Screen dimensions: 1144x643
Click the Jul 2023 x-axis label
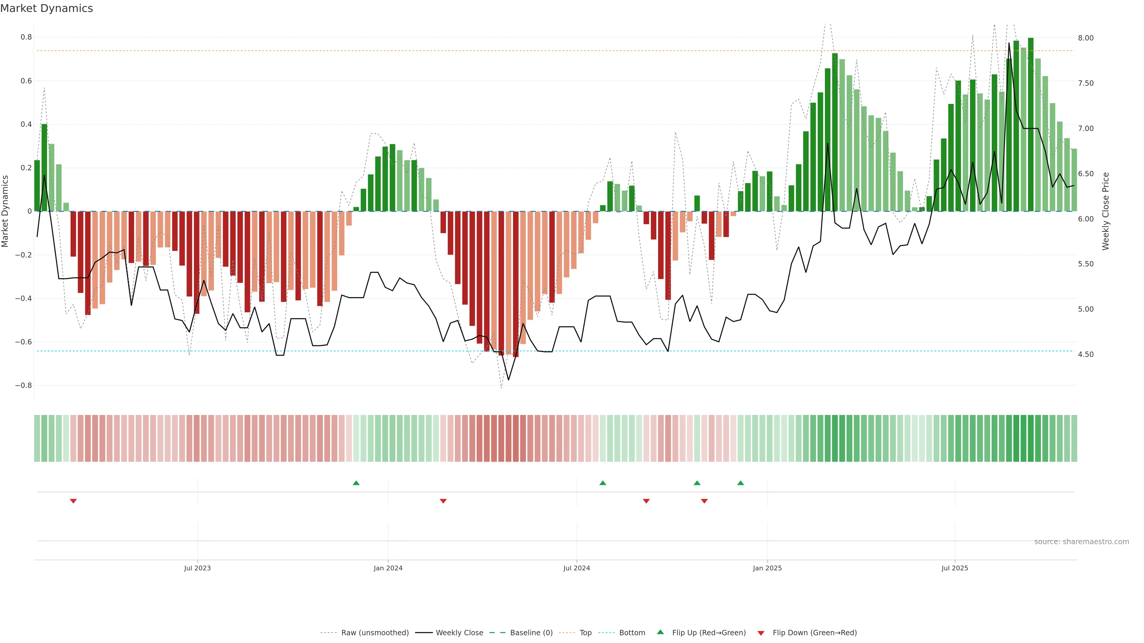point(198,568)
